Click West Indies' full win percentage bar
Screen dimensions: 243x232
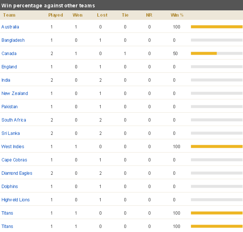(x=217, y=147)
